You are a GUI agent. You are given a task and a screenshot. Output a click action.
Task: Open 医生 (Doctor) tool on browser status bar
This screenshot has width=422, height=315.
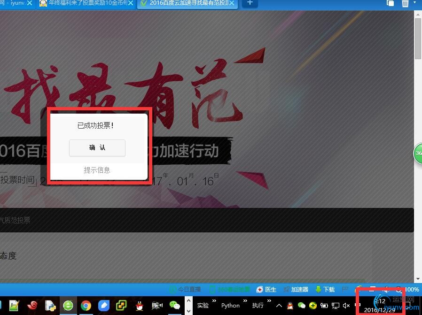(x=268, y=289)
